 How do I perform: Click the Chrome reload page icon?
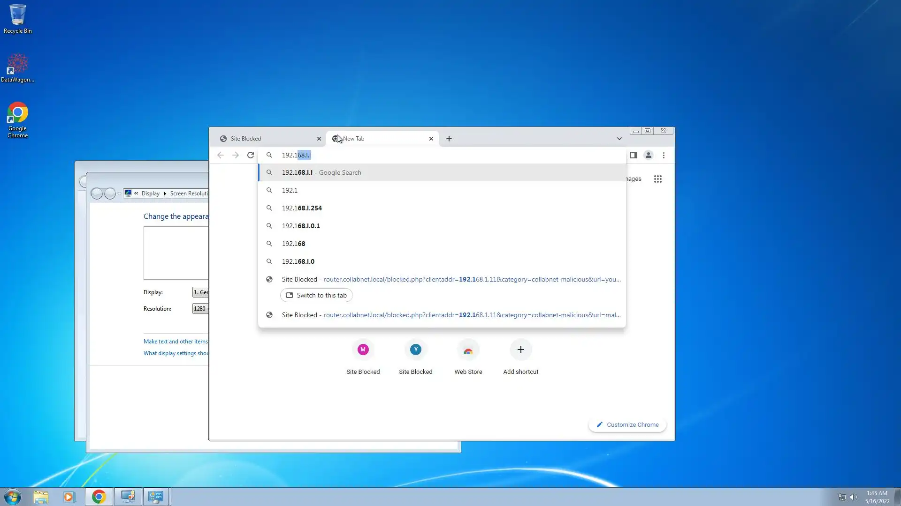click(251, 155)
